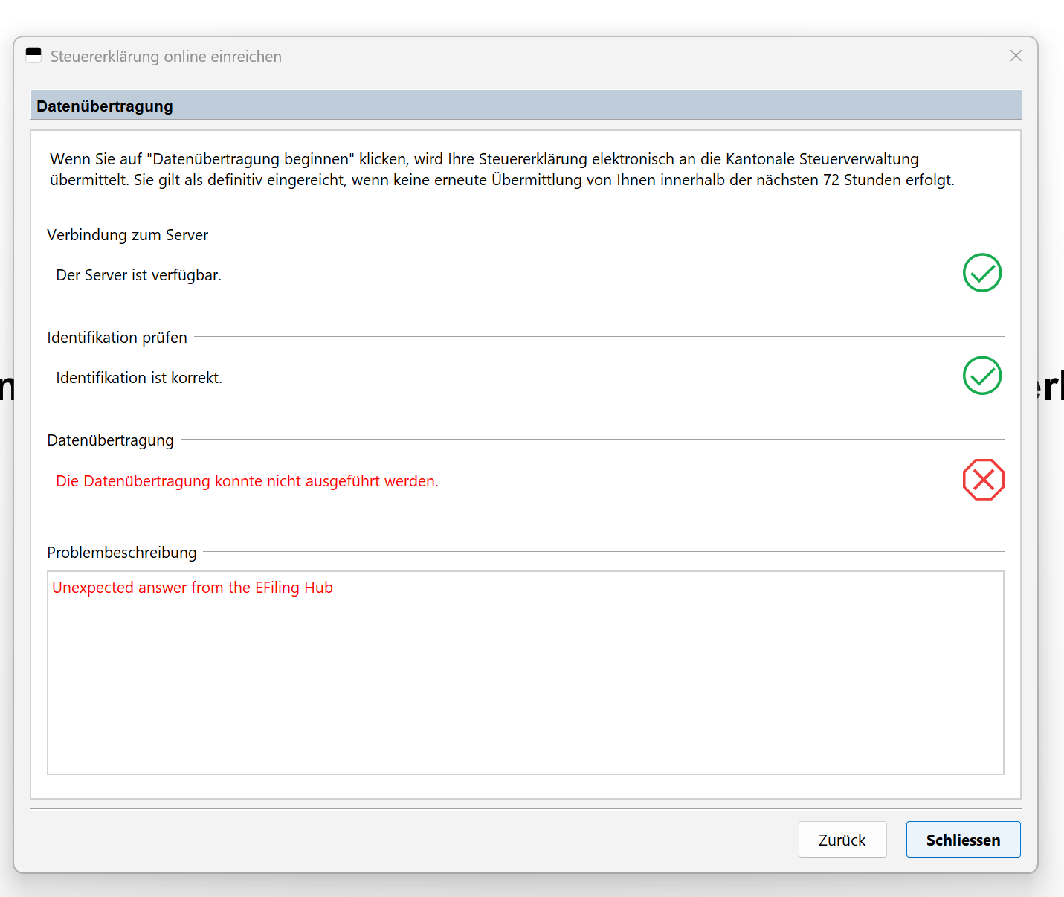Click the 'Identifikation ist korrekt.' status text

click(x=139, y=378)
